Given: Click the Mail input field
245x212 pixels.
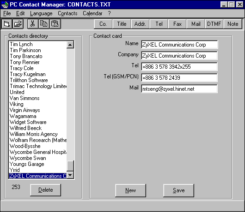Looking at the screenshot, I should point(179,89).
